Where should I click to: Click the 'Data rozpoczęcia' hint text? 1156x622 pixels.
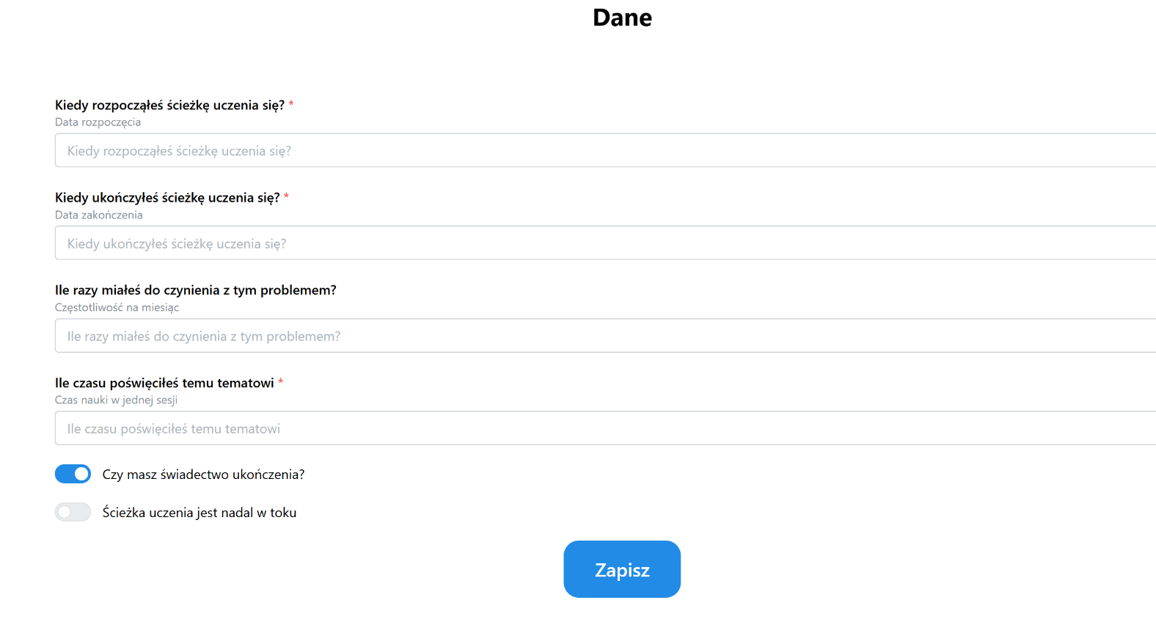click(98, 122)
